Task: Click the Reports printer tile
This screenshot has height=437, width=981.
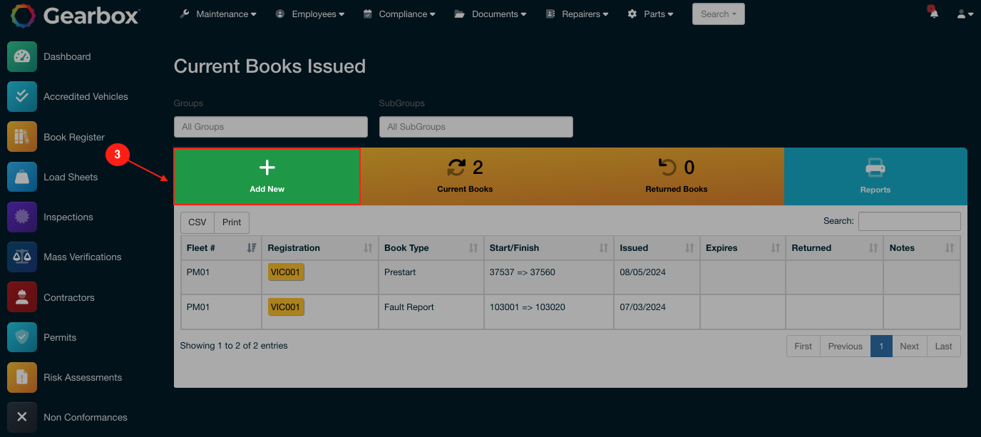Action: click(x=875, y=177)
